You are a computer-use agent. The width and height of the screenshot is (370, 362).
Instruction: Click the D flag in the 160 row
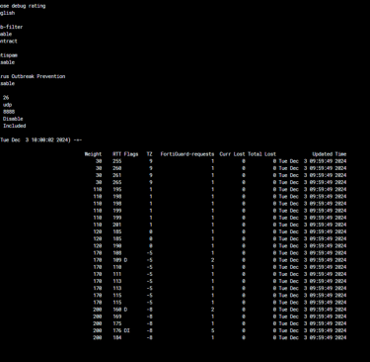tap(125, 310)
